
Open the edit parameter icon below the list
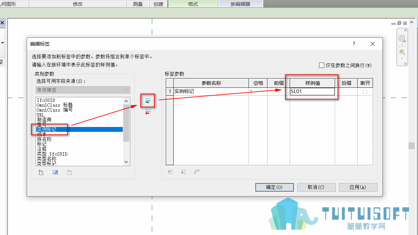[55, 172]
